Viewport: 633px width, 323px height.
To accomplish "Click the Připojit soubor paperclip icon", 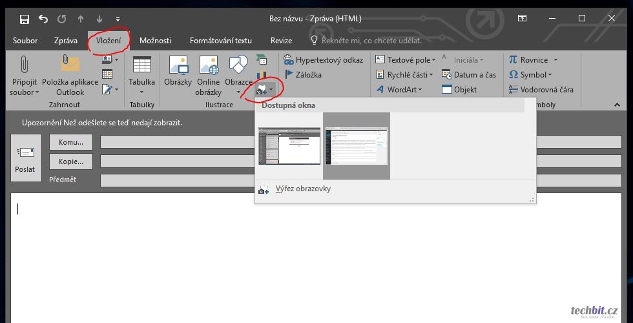I will point(23,65).
